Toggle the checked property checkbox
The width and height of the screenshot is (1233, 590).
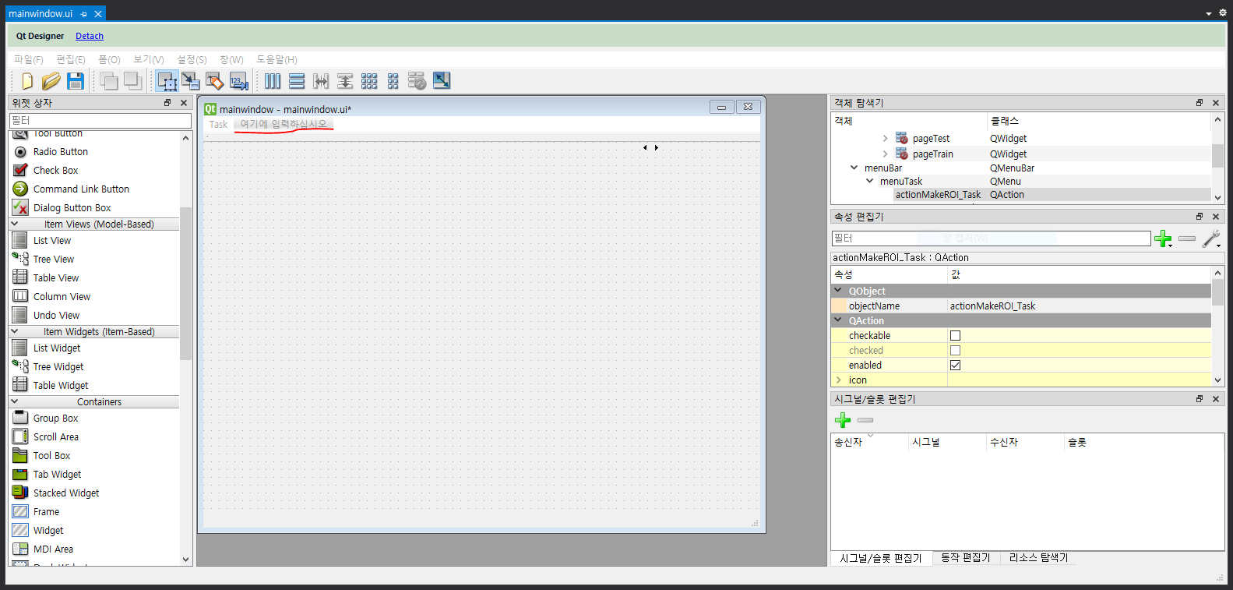955,350
